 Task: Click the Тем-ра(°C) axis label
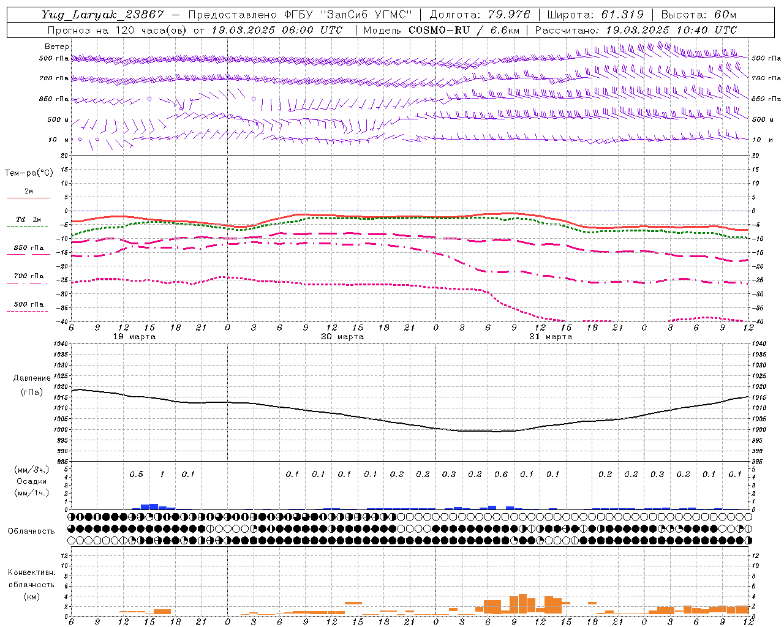click(29, 173)
